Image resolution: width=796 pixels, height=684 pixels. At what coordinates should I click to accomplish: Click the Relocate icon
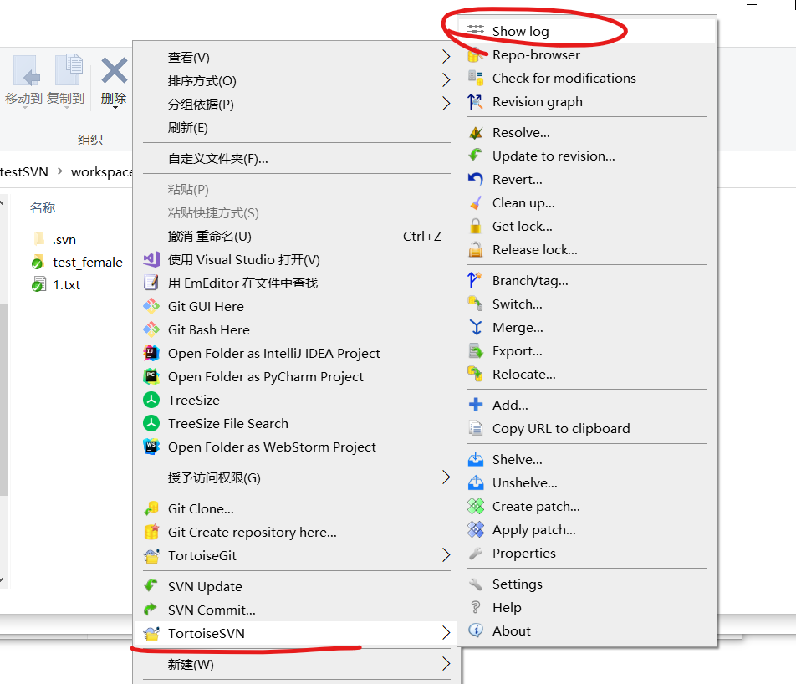pyautogui.click(x=476, y=374)
